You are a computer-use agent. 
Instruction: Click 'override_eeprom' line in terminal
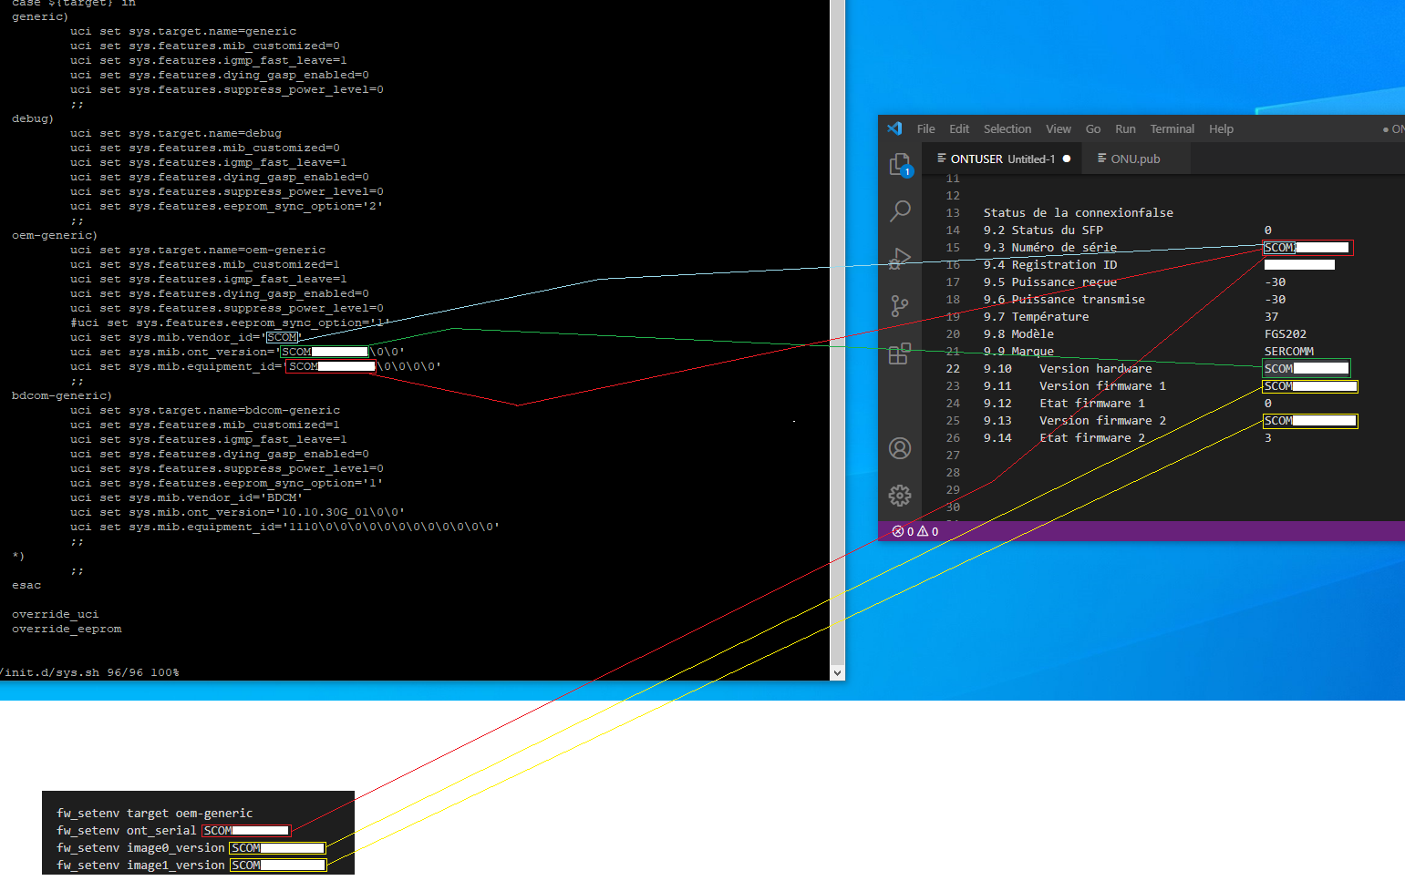(x=66, y=630)
